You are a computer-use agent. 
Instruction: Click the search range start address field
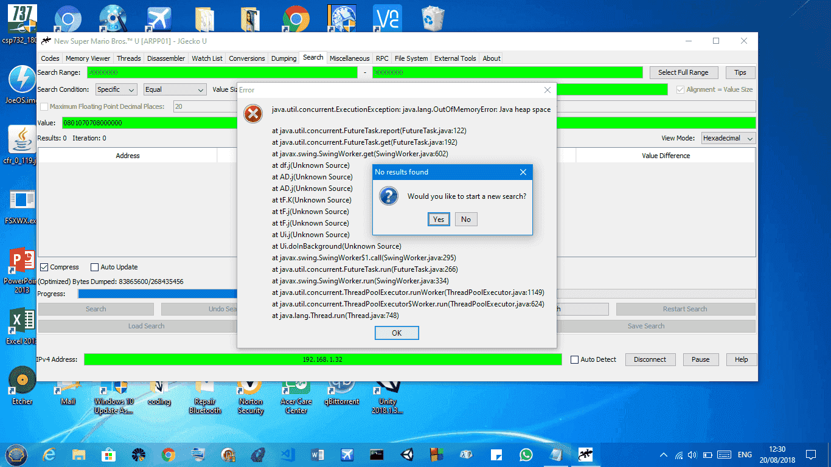point(222,72)
